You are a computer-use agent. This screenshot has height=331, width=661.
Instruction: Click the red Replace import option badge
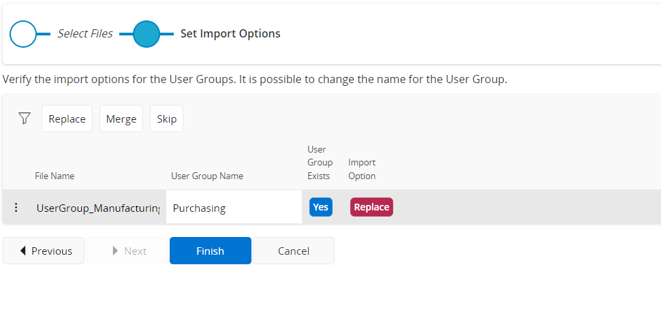coord(371,207)
